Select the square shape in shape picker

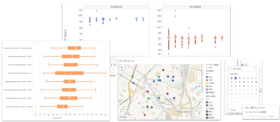(231, 78)
